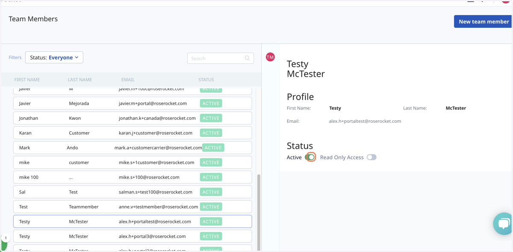Click email alex.h+portal3@roserocket.com in the list
This screenshot has height=252, width=513.
(152, 236)
